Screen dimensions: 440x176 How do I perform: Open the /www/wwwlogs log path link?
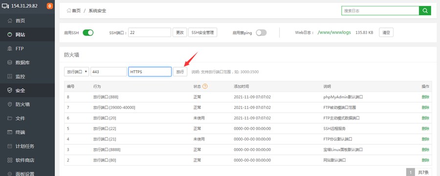tap(334, 33)
